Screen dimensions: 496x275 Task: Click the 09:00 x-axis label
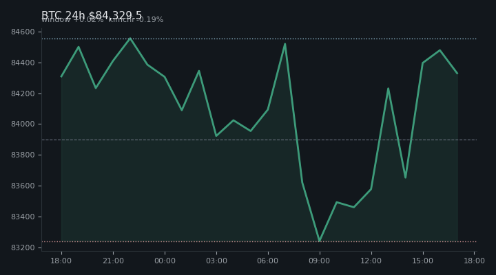click(x=320, y=261)
